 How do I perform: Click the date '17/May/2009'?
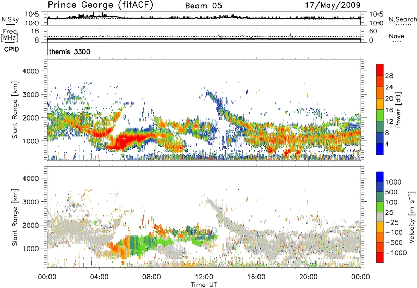[333, 5]
